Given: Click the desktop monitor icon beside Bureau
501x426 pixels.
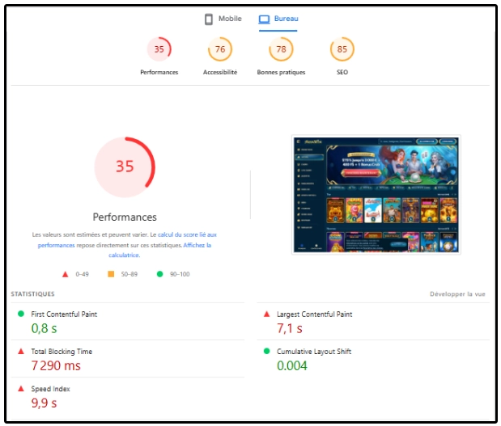Looking at the screenshot, I should pos(264,19).
